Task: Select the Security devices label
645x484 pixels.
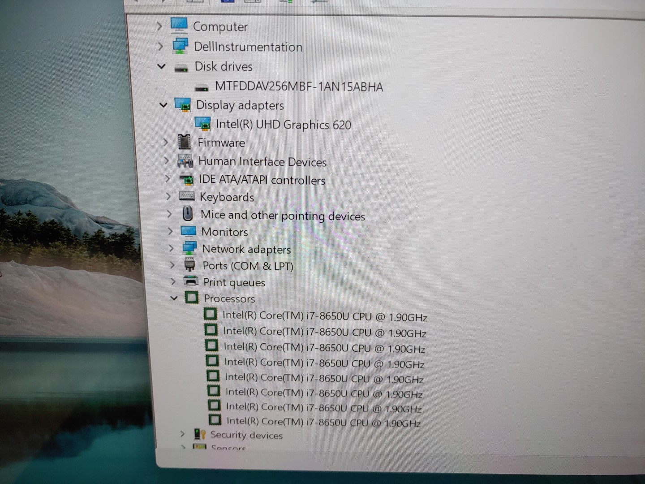Action: (247, 435)
